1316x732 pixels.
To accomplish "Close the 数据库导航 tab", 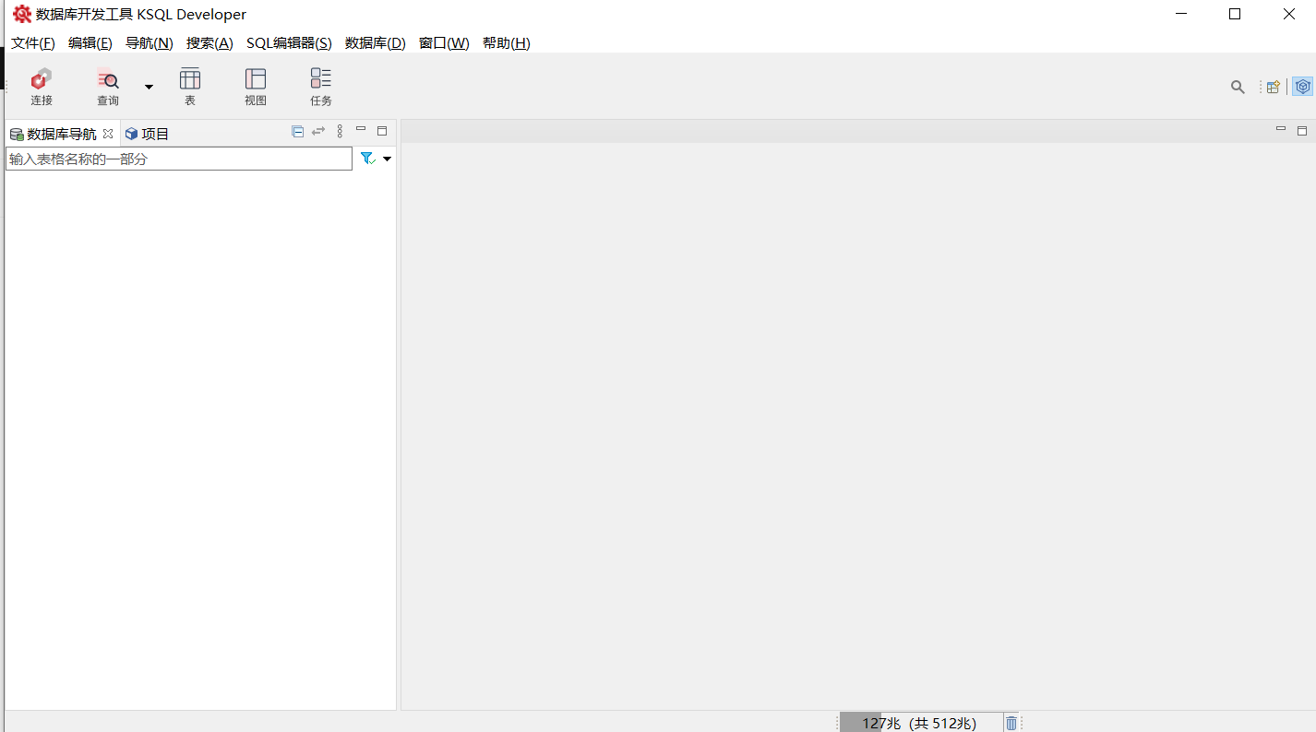I will point(108,134).
